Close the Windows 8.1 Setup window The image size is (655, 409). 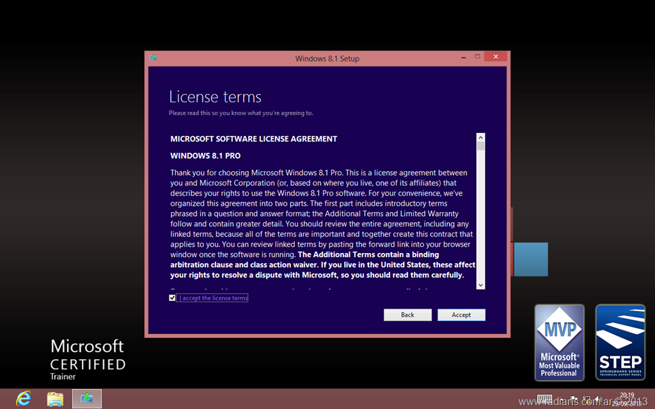pyautogui.click(x=495, y=58)
